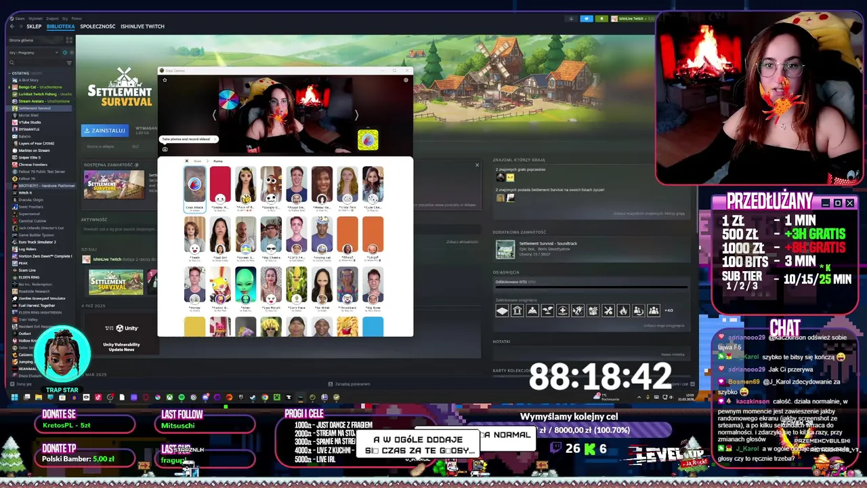Go back with Steam's back arrow

(x=12, y=26)
